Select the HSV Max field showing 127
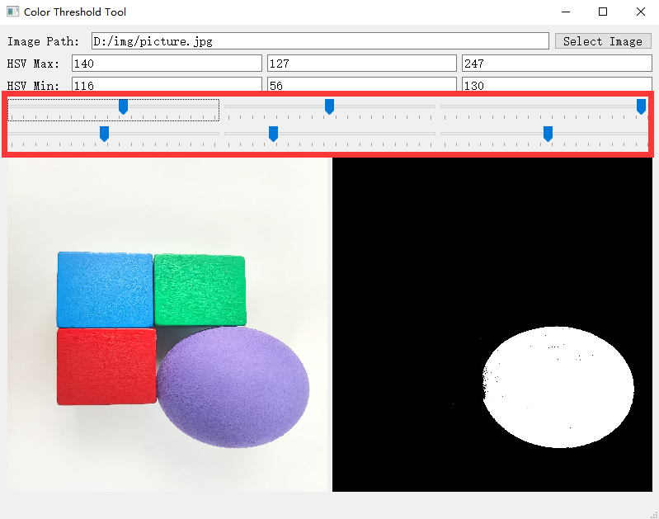 361,64
